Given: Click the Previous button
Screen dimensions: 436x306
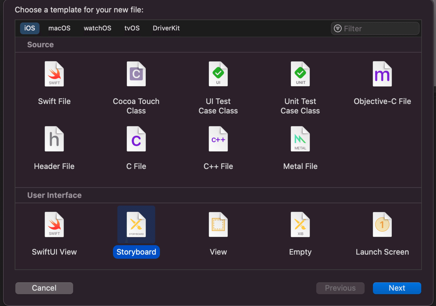Looking at the screenshot, I should pos(340,288).
